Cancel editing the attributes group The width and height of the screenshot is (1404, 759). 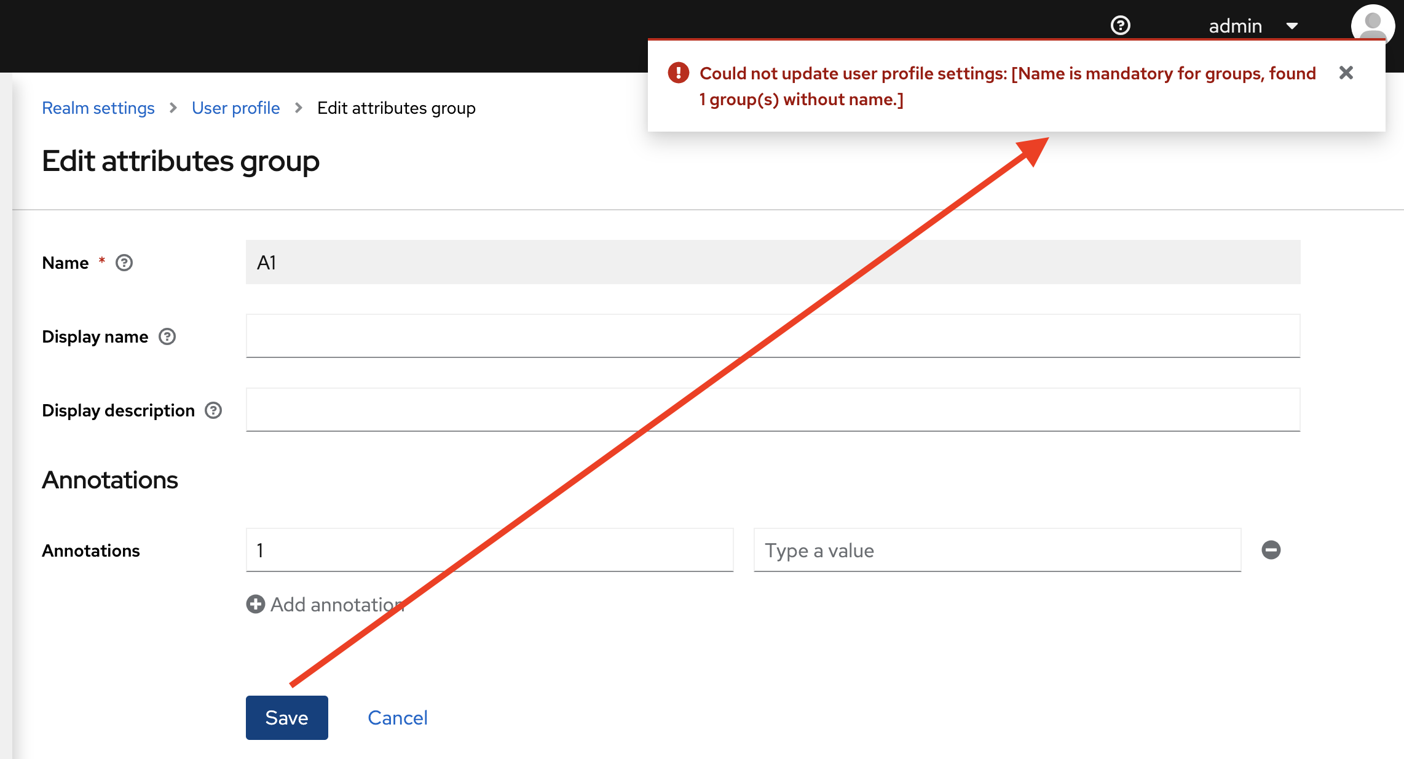[x=397, y=717]
